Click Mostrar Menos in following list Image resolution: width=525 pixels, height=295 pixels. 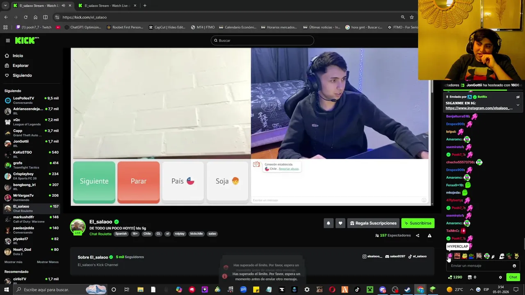(48, 262)
